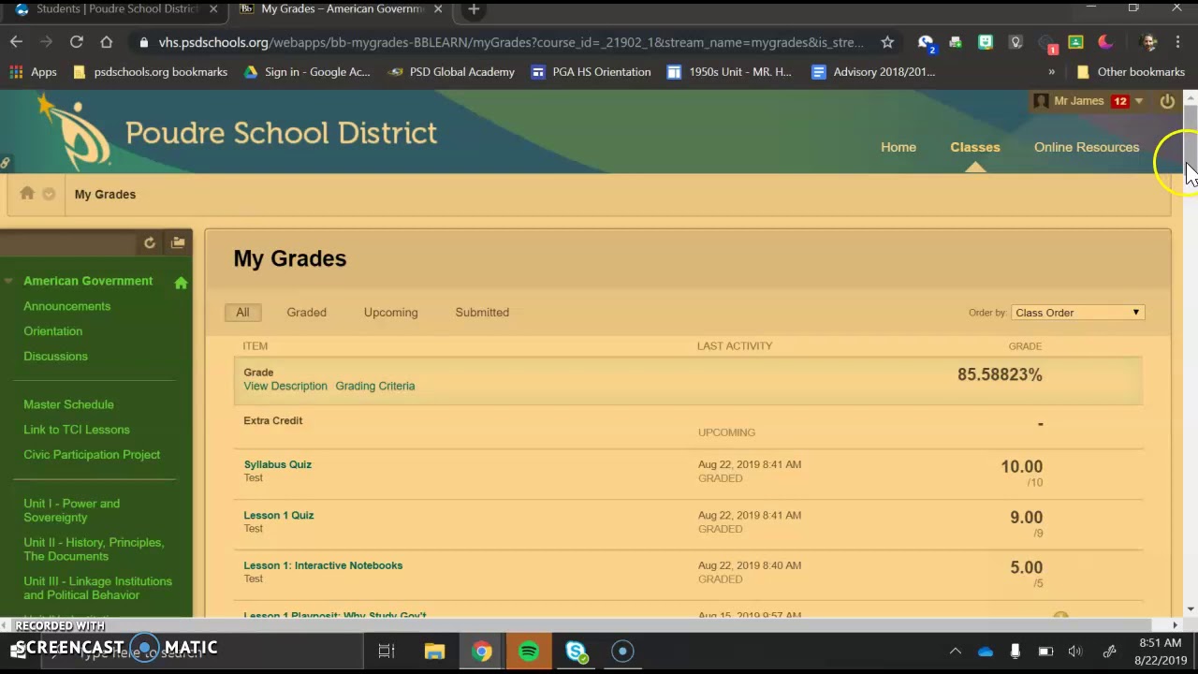
Task: Open File Explorer from the taskbar
Action: tap(434, 652)
